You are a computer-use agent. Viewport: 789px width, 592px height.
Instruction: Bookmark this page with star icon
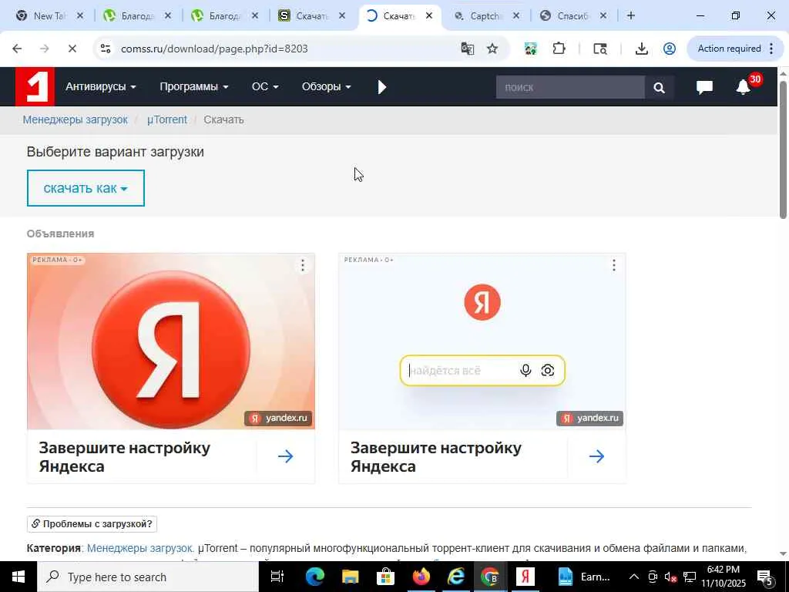pos(492,49)
